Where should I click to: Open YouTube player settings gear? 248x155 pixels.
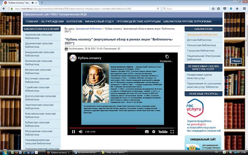153,132
